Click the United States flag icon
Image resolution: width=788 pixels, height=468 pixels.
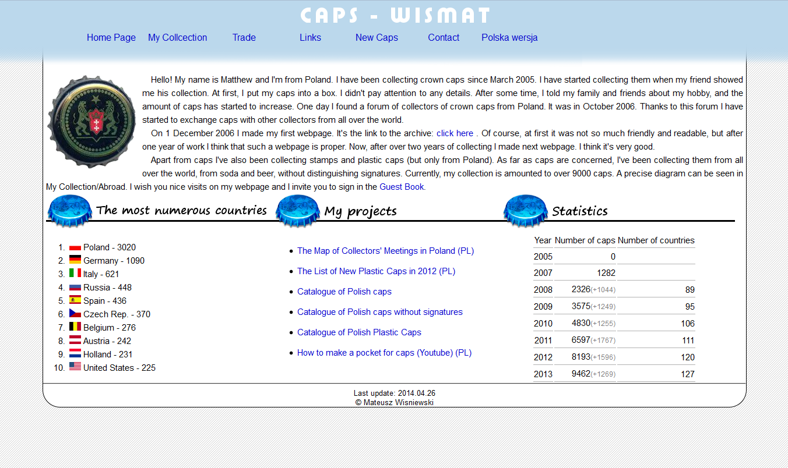pyautogui.click(x=75, y=366)
